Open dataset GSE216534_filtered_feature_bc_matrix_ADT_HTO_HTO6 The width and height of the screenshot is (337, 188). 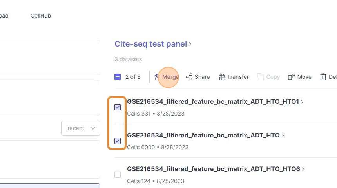213,169
